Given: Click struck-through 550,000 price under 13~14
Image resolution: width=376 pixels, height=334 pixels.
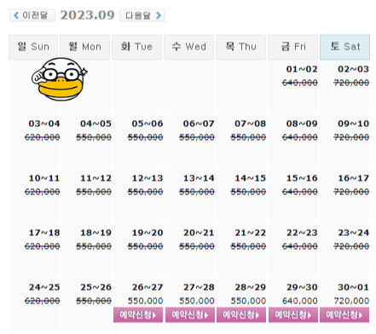Looking at the screenshot, I should [x=197, y=192].
